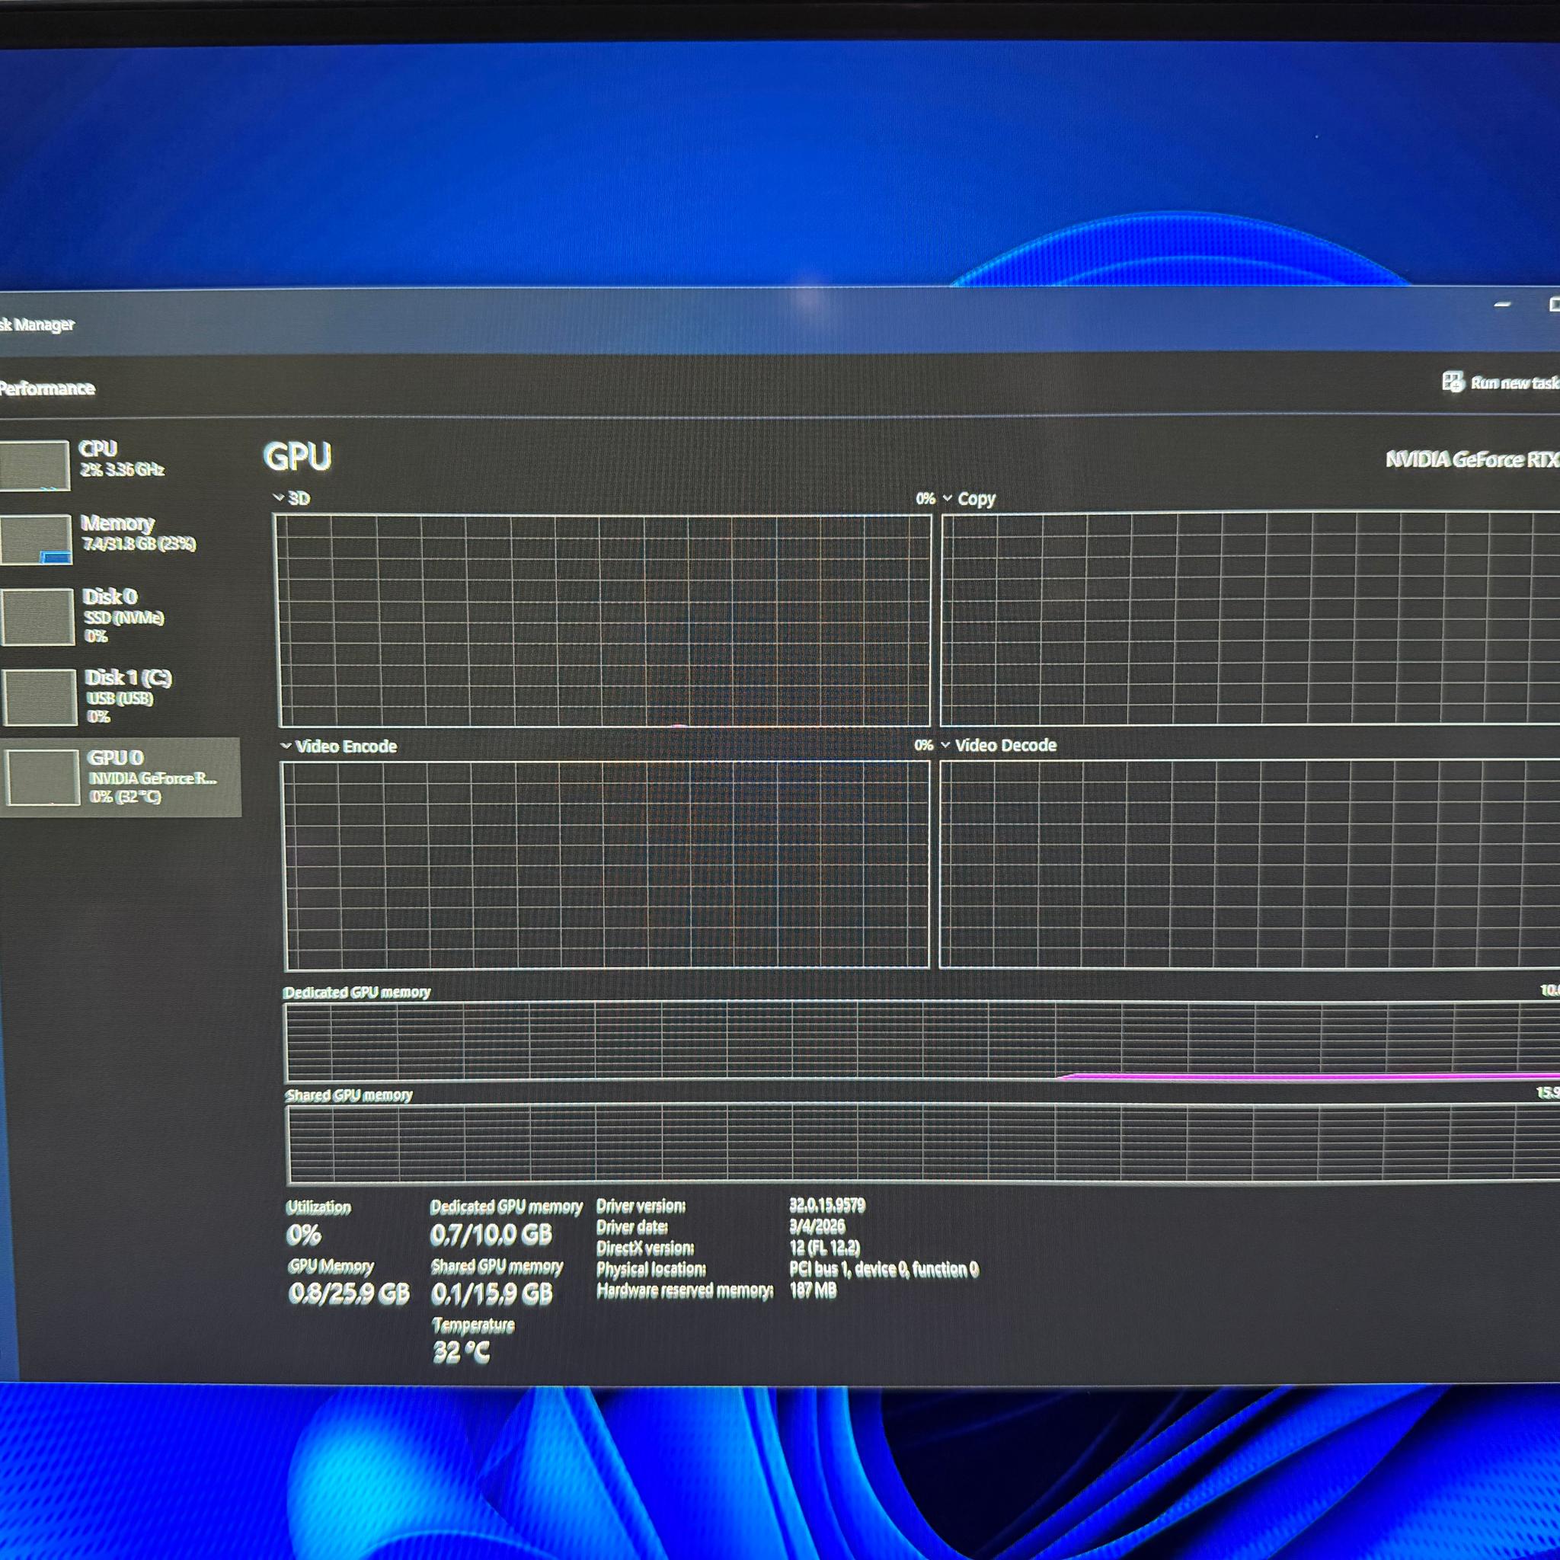Click the Shared GPU memory usage graph
This screenshot has height=1560, width=1560.
(924, 1143)
